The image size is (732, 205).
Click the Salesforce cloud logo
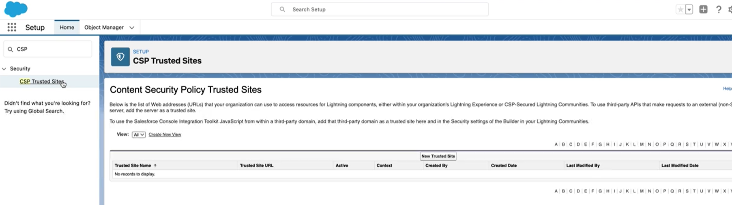(x=16, y=9)
